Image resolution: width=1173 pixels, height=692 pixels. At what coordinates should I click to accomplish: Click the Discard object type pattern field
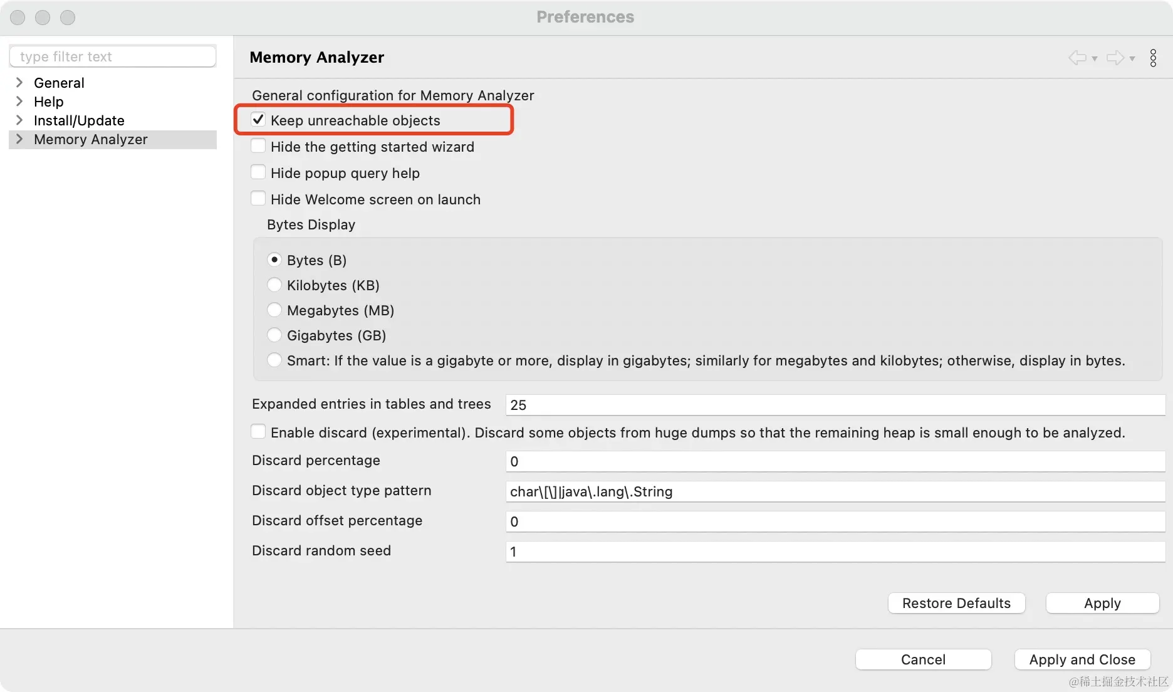click(x=835, y=491)
